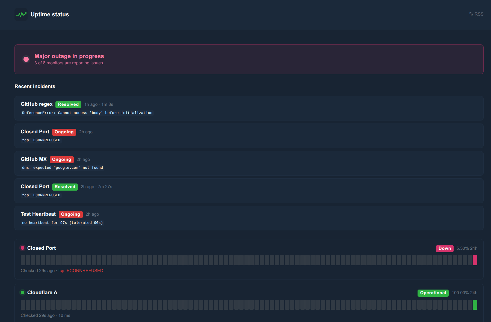Viewport: 491px width, 322px height.
Task: Select the Major outage in progress heading
Action: click(x=69, y=56)
